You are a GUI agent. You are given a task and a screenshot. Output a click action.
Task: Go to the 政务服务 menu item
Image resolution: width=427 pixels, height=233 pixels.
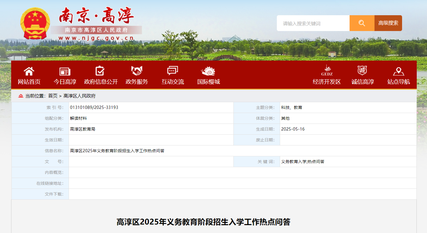pyautogui.click(x=137, y=82)
